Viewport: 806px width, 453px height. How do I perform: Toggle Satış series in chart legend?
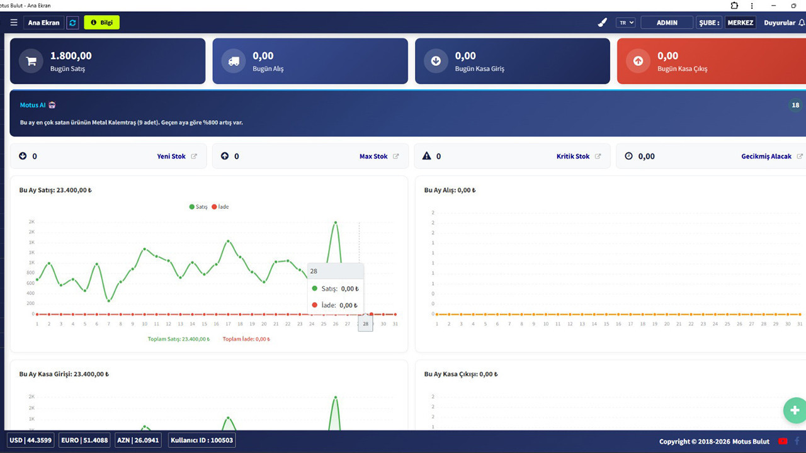point(199,207)
